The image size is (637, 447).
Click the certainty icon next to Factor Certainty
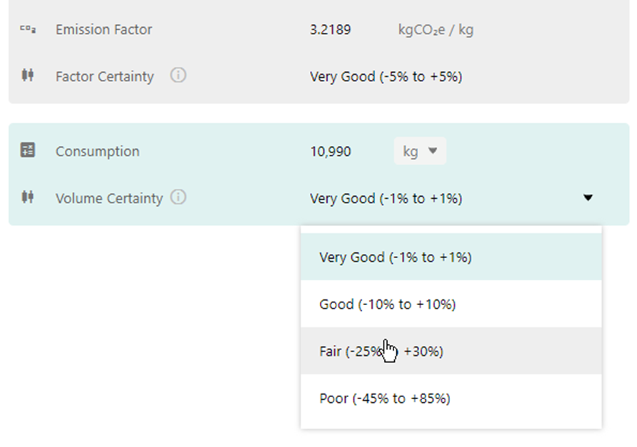(x=28, y=75)
